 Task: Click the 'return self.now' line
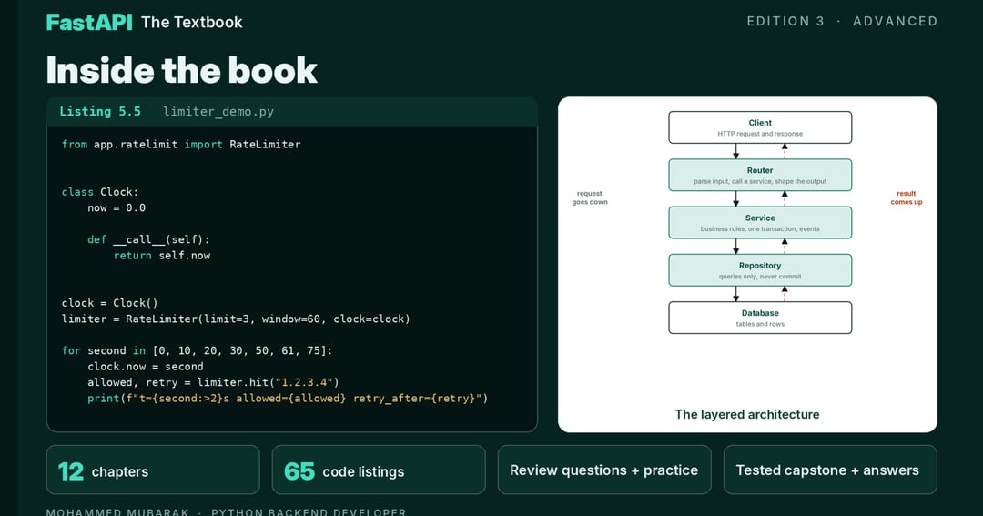coord(162,255)
